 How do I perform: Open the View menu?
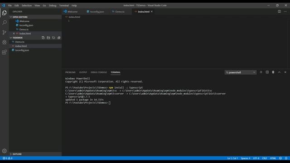coord(37,5)
